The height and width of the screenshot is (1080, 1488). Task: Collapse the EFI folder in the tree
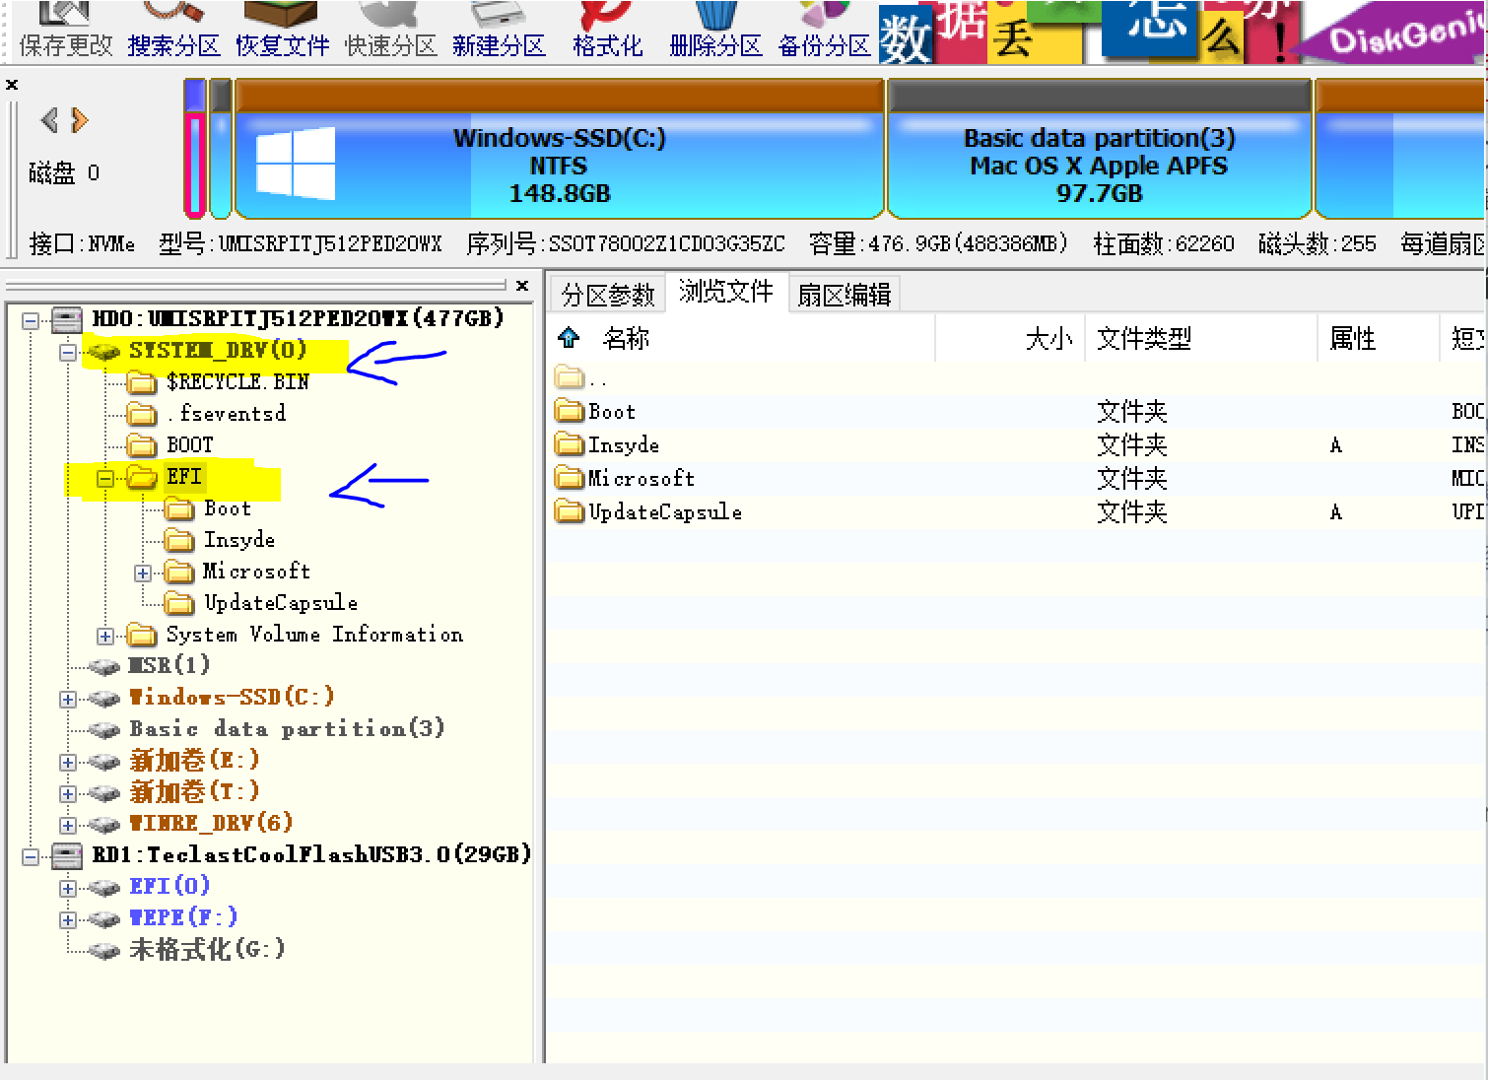(105, 479)
